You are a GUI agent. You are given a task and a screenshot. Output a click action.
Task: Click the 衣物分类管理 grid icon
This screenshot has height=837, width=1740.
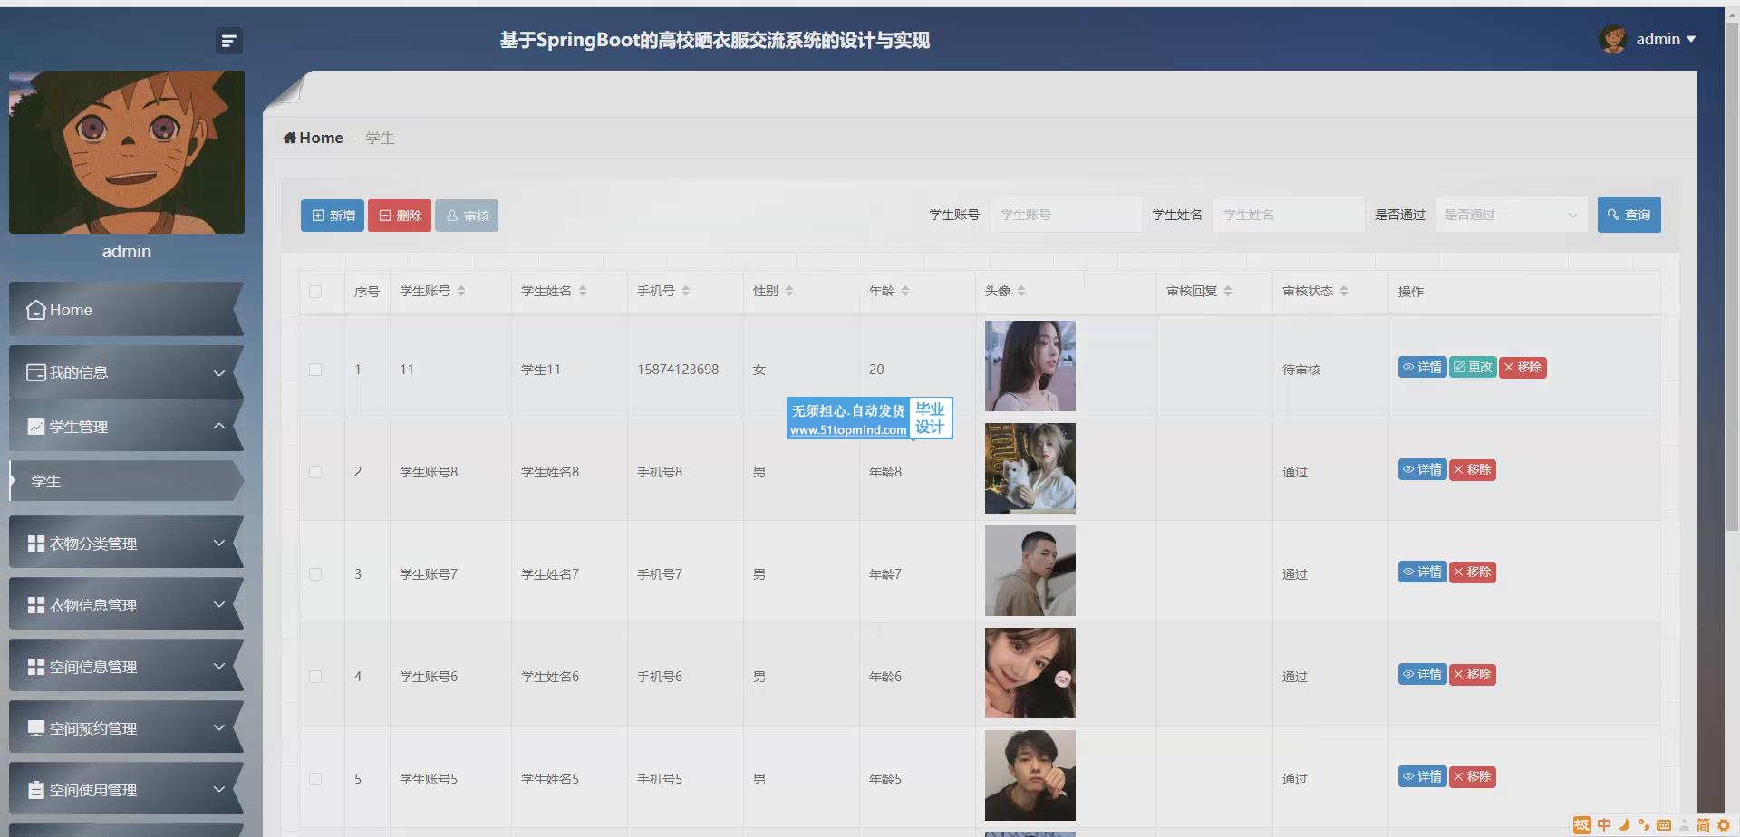point(36,544)
